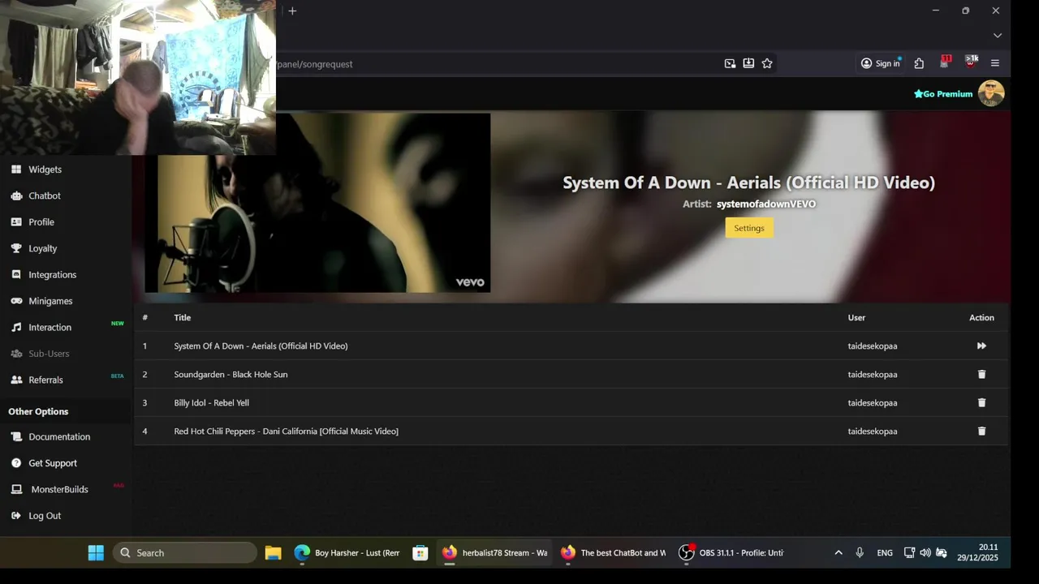Switch to herbalist78 Stream Firefox window
The width and height of the screenshot is (1039, 584).
point(494,553)
